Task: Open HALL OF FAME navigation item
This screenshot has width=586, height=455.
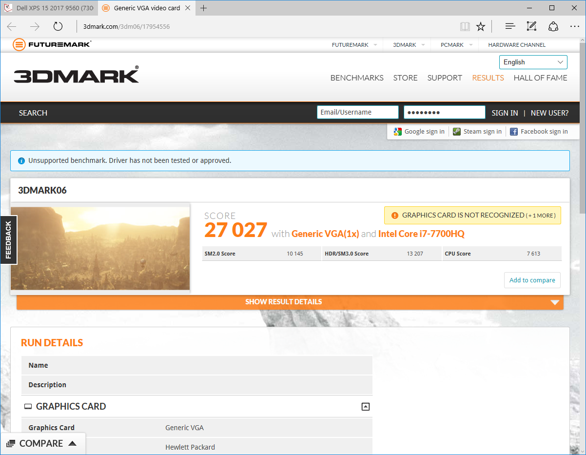Action: [541, 78]
